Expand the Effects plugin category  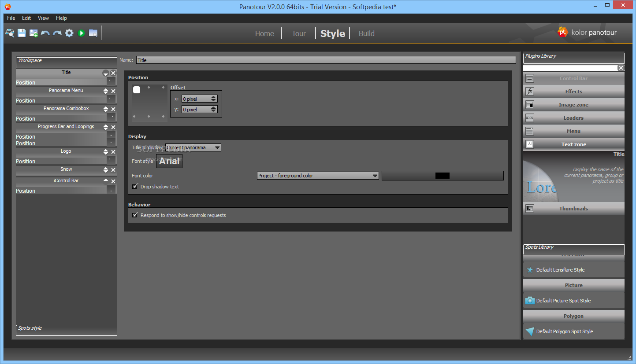574,92
